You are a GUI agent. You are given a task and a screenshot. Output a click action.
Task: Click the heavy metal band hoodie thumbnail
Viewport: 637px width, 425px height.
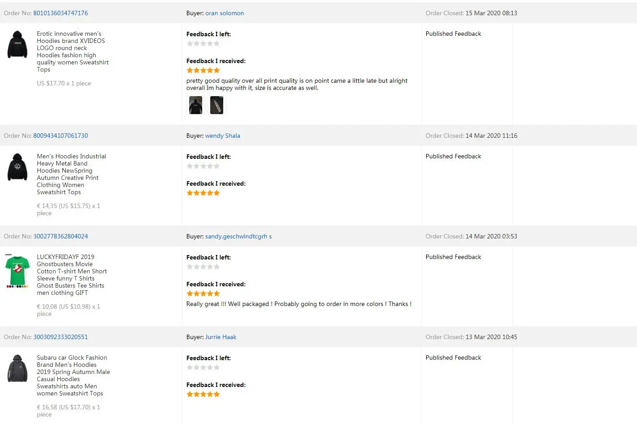tap(17, 167)
